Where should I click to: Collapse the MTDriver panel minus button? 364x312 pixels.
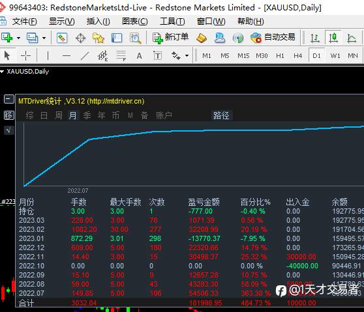tap(9, 99)
